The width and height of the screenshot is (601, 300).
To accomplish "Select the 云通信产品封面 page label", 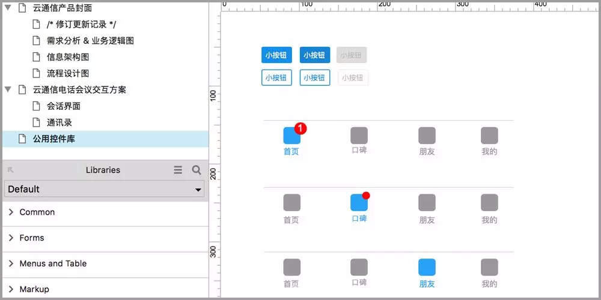I will pyautogui.click(x=63, y=8).
